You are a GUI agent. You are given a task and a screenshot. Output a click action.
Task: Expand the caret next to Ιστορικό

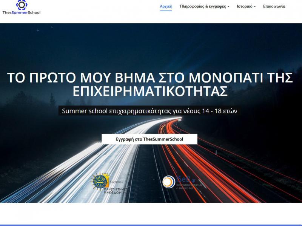point(255,7)
